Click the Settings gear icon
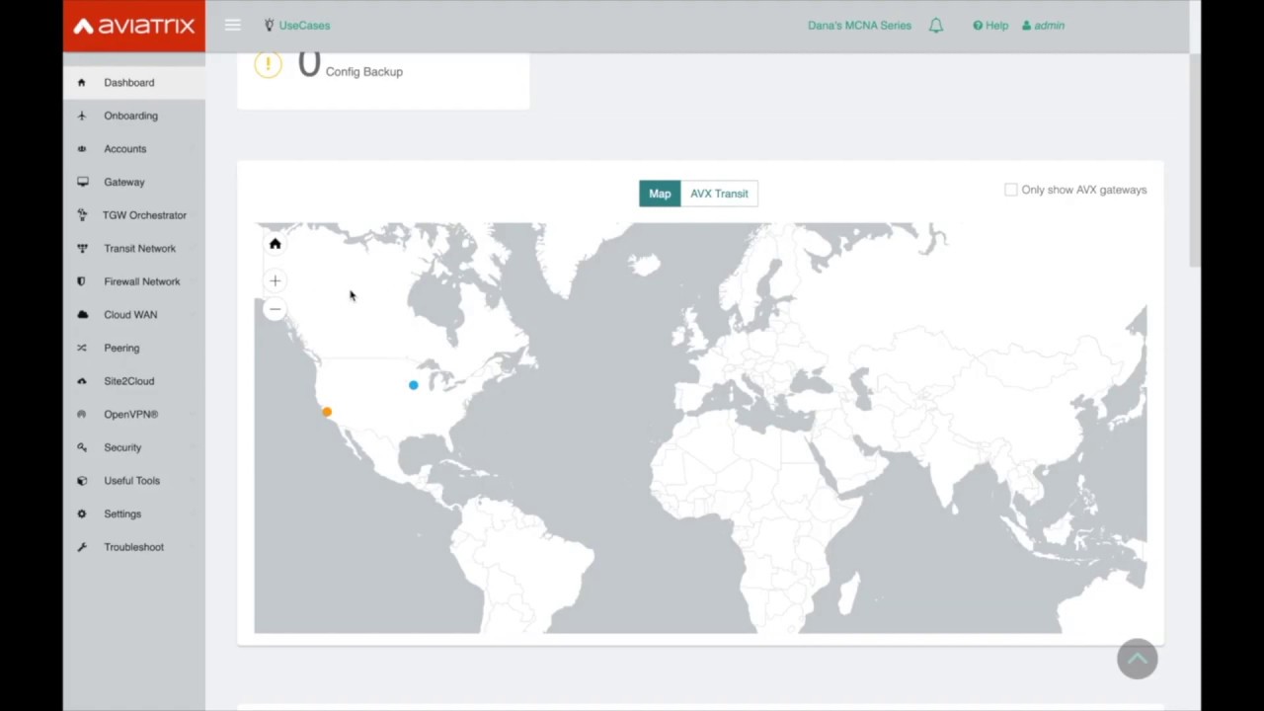This screenshot has width=1264, height=711. coord(82,513)
